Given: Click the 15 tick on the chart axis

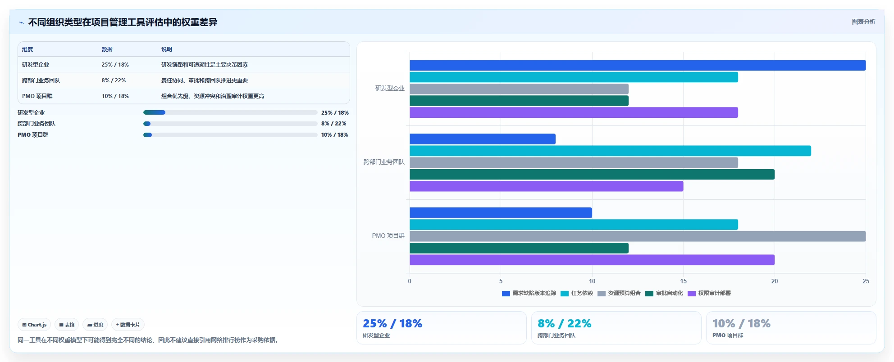Looking at the screenshot, I should point(684,282).
